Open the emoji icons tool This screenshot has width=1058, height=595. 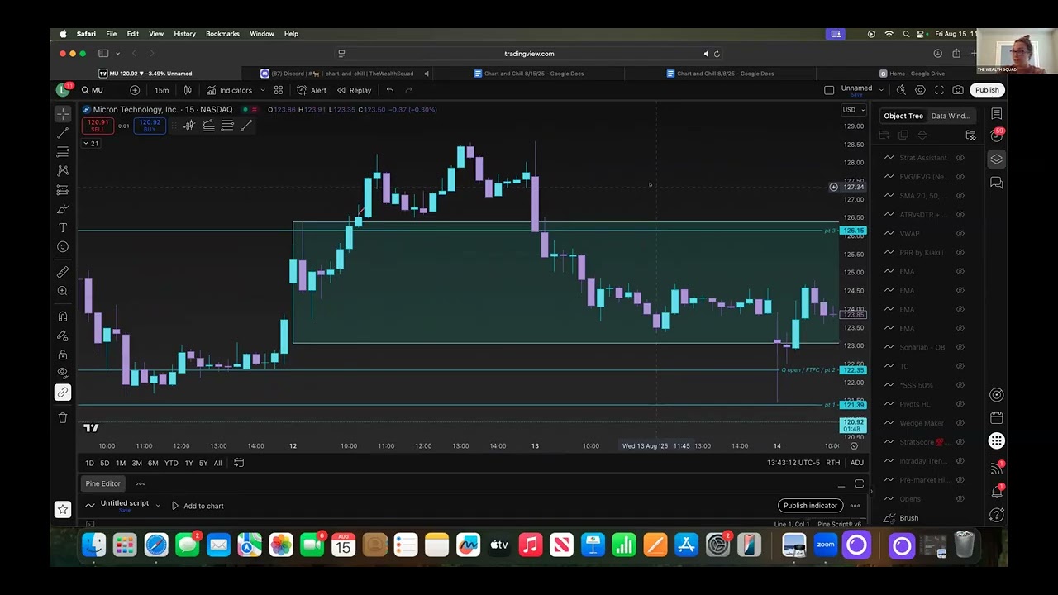[x=63, y=247]
